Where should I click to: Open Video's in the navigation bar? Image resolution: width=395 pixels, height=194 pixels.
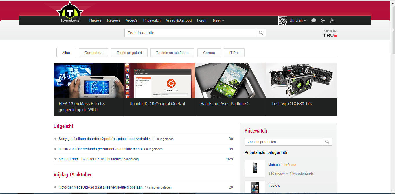[x=132, y=20]
